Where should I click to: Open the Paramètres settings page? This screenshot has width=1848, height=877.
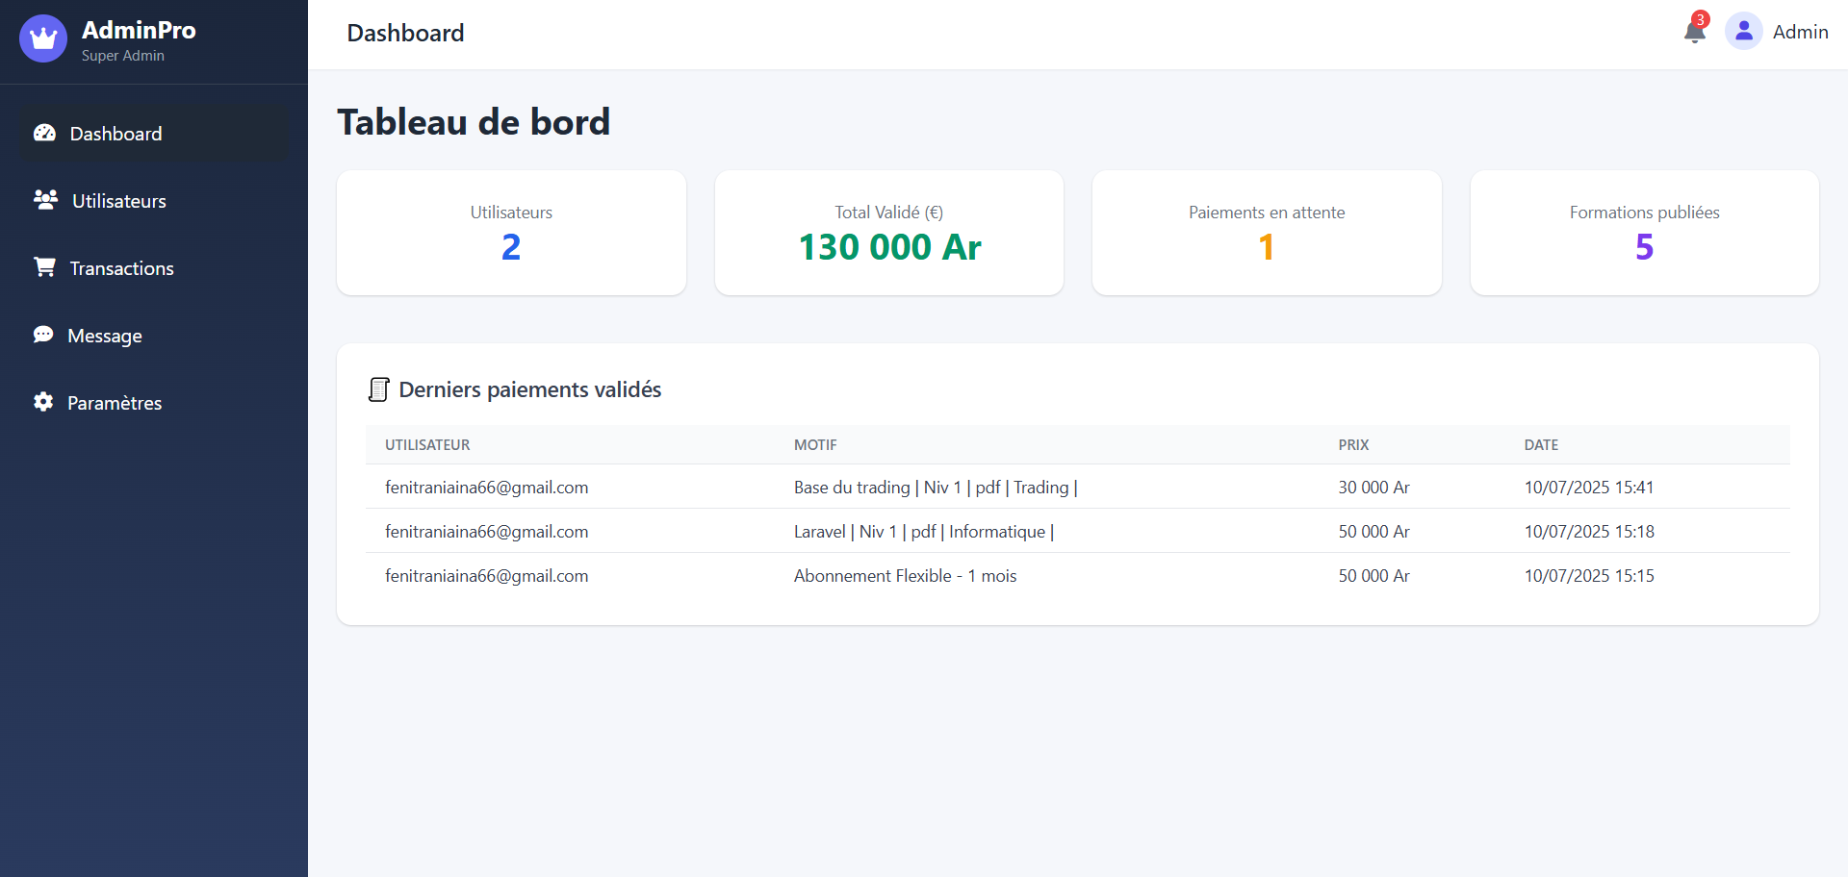(115, 403)
